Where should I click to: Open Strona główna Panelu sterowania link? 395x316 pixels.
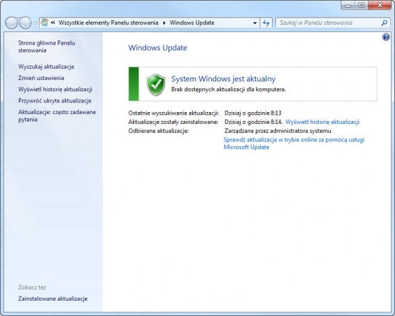point(47,47)
